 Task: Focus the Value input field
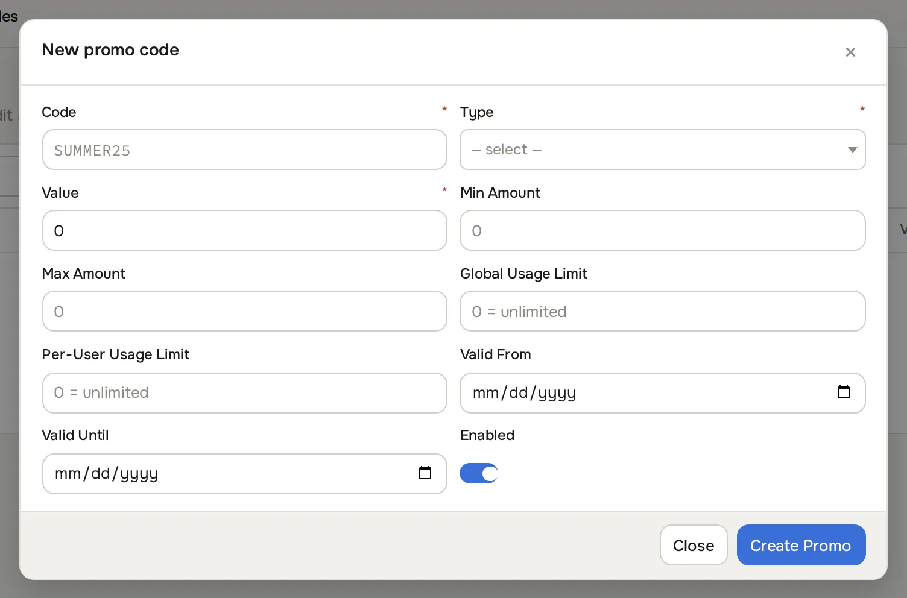pos(245,230)
